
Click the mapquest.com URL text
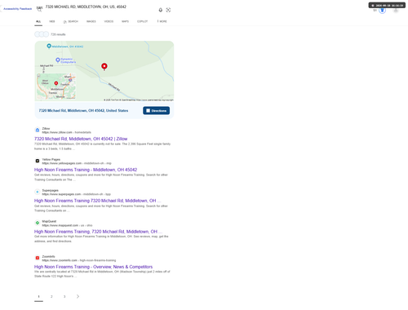(67, 225)
